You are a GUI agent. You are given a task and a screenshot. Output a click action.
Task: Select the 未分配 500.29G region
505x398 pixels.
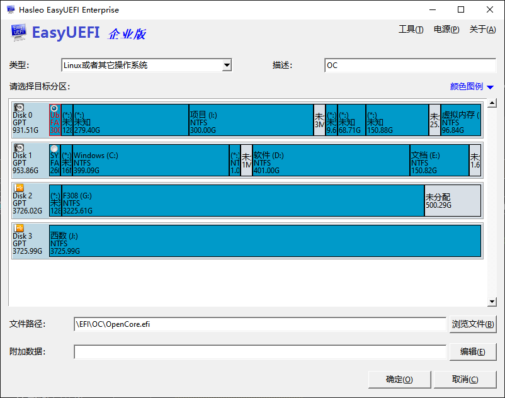pyautogui.click(x=453, y=200)
